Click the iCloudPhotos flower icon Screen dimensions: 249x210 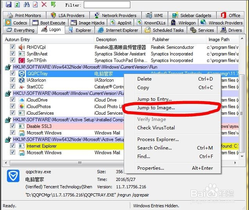pos(22,107)
